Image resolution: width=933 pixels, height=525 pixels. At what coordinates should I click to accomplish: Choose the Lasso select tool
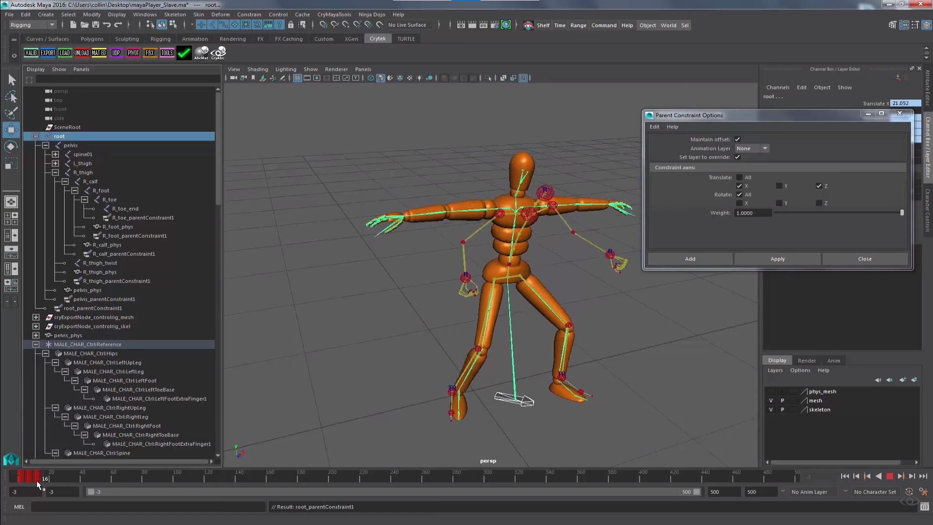click(11, 97)
